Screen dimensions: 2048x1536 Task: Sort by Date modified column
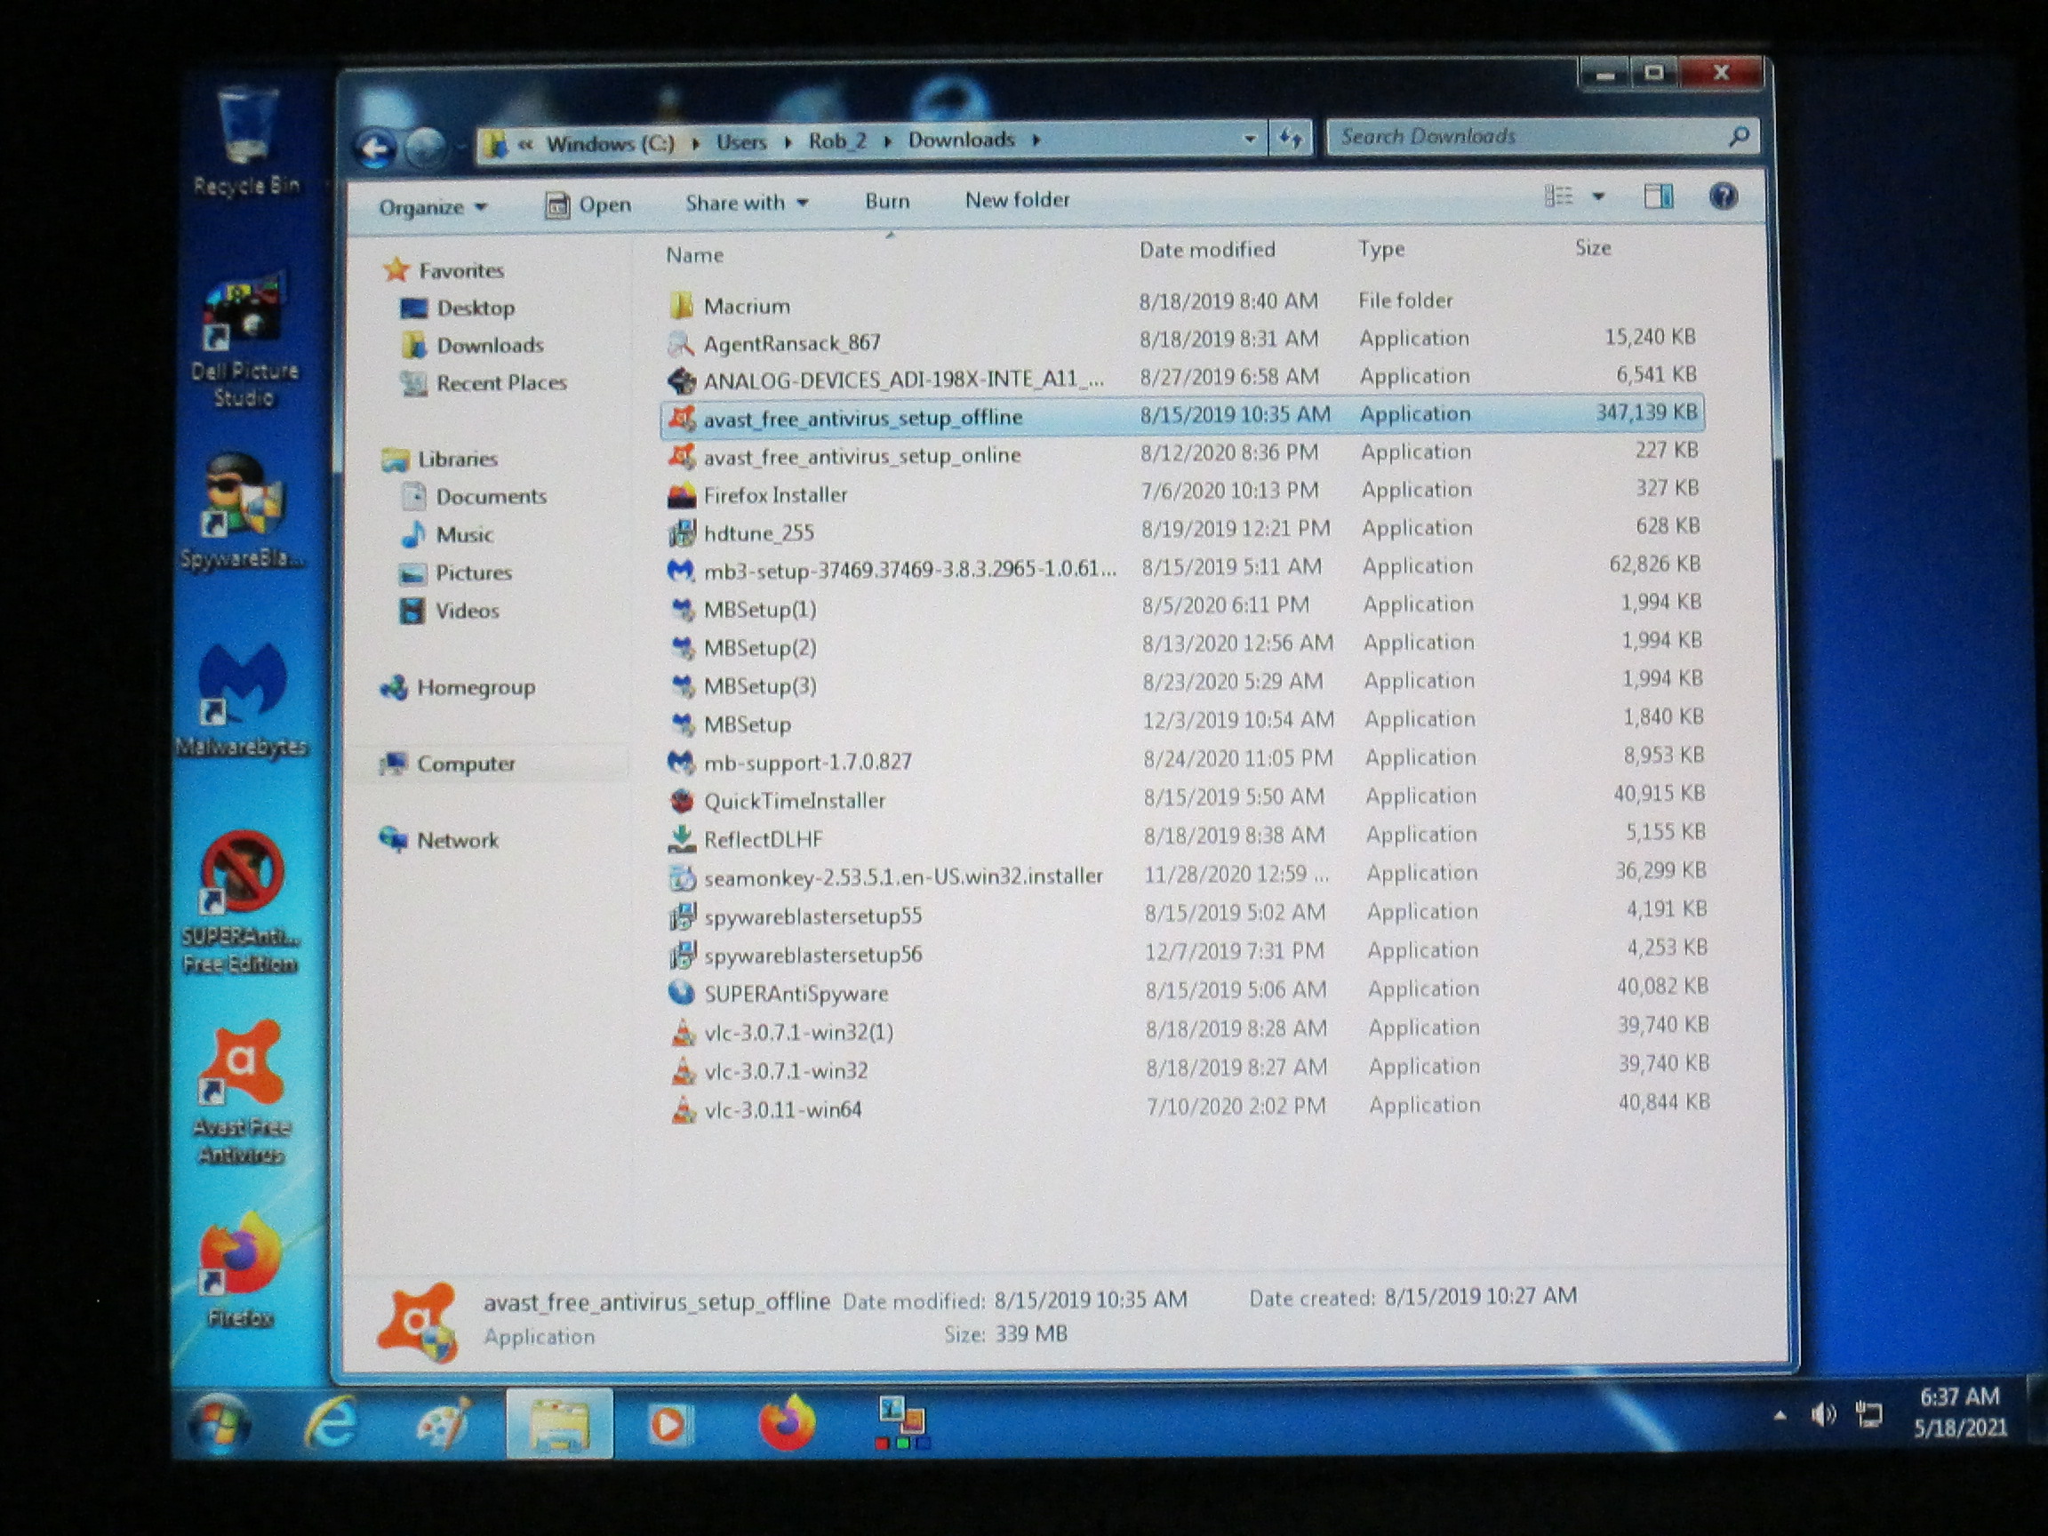tap(1206, 249)
